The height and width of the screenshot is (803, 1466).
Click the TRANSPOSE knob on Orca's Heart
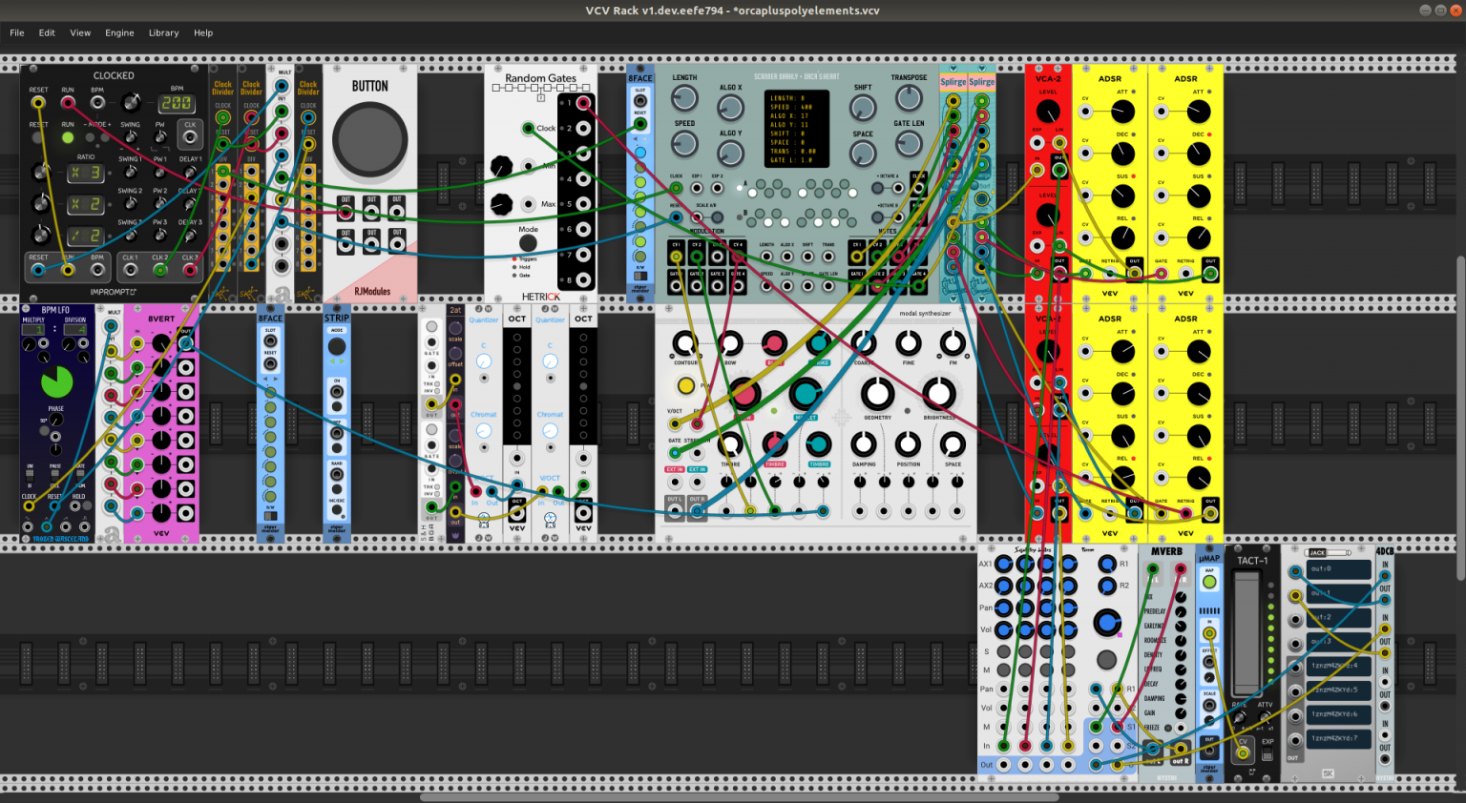[x=909, y=98]
